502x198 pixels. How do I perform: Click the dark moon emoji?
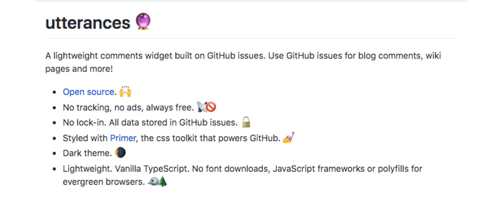[x=120, y=153]
